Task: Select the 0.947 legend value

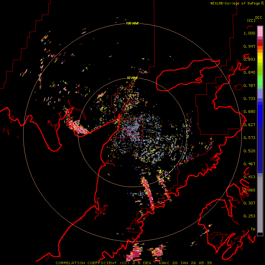Action: tap(249, 46)
